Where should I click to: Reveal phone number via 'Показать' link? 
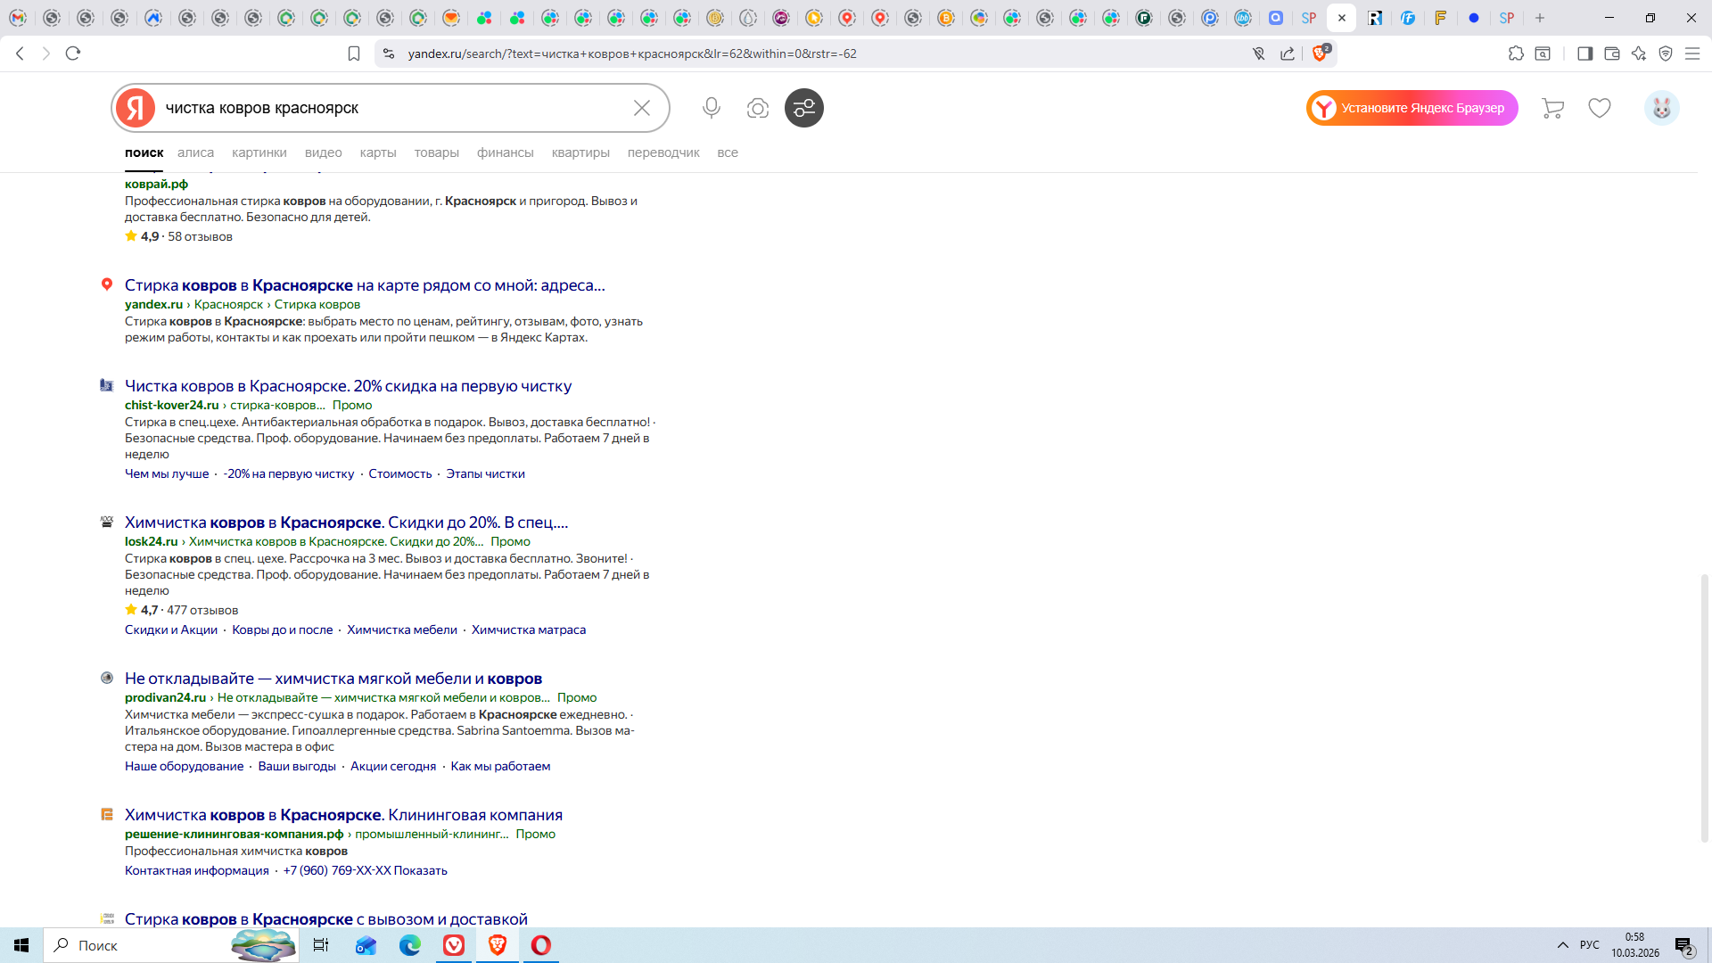420,870
